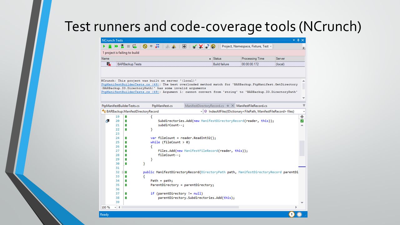
Task: Select the BARBackup.Tests row name
Action: tap(129, 64)
